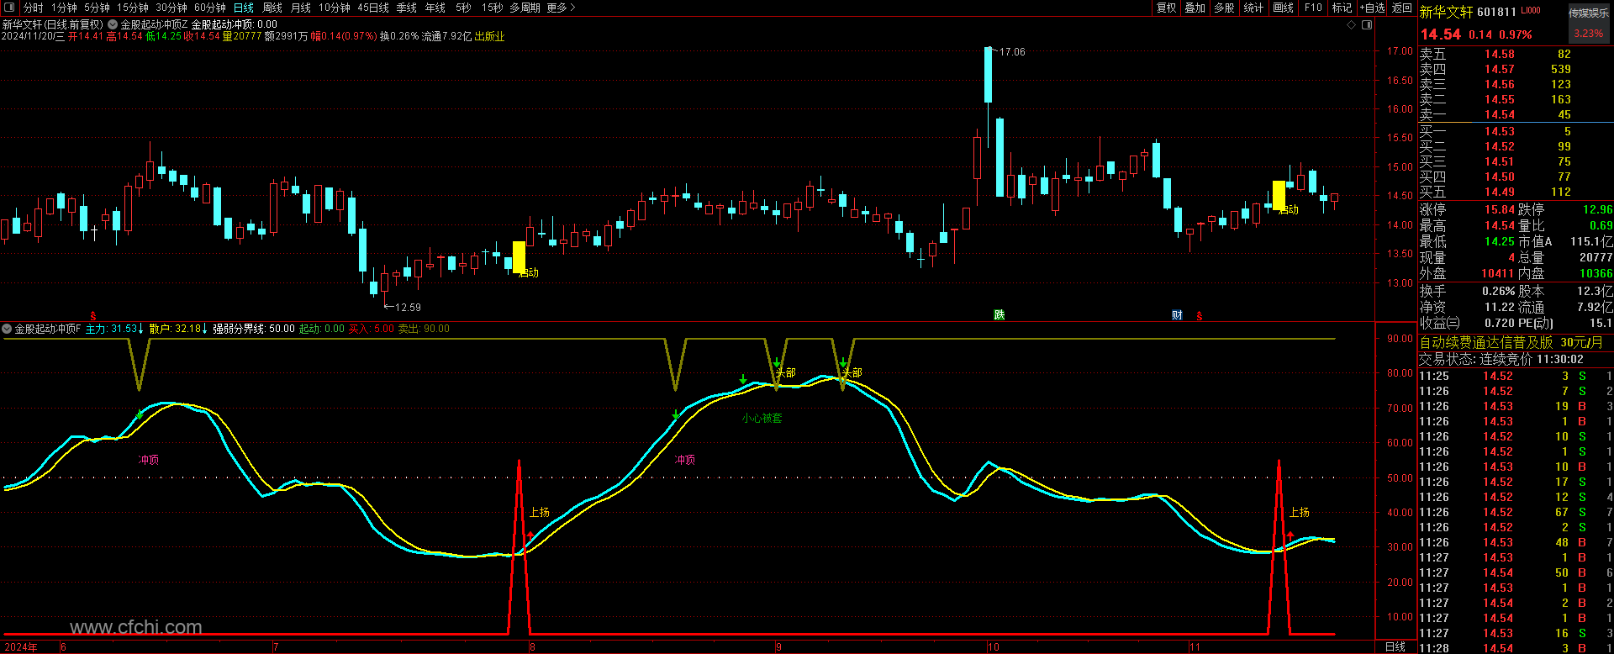The width and height of the screenshot is (1614, 654).
Task: Select the 5分钟 period
Action: point(97,8)
